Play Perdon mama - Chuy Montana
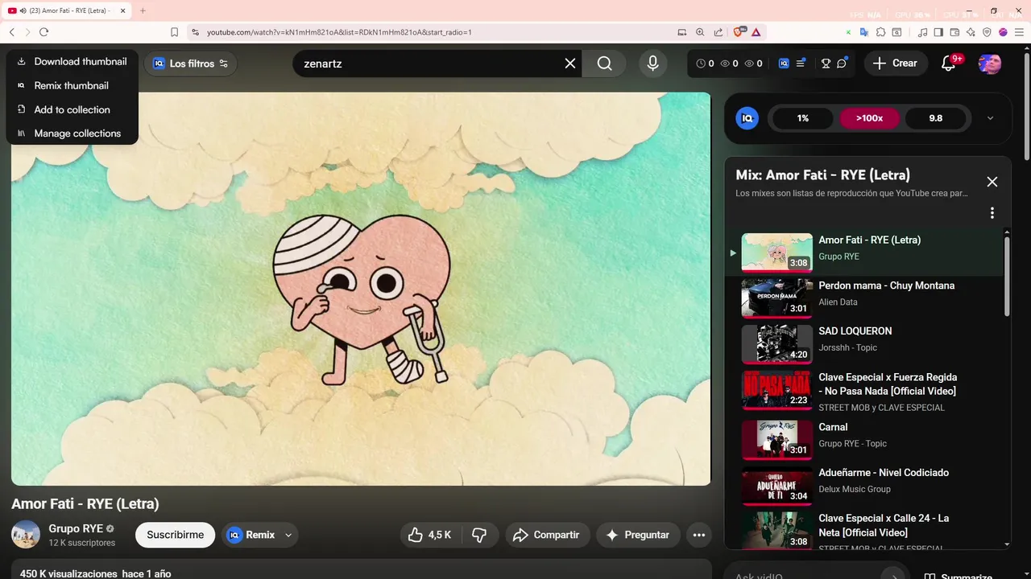1031x579 pixels. [x=866, y=298]
